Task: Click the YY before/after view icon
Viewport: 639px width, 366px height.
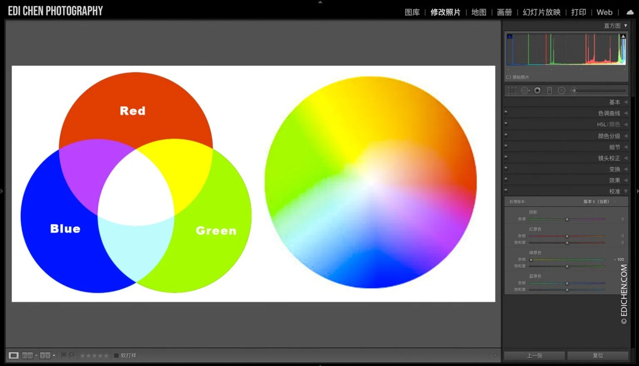Action: tap(45, 356)
